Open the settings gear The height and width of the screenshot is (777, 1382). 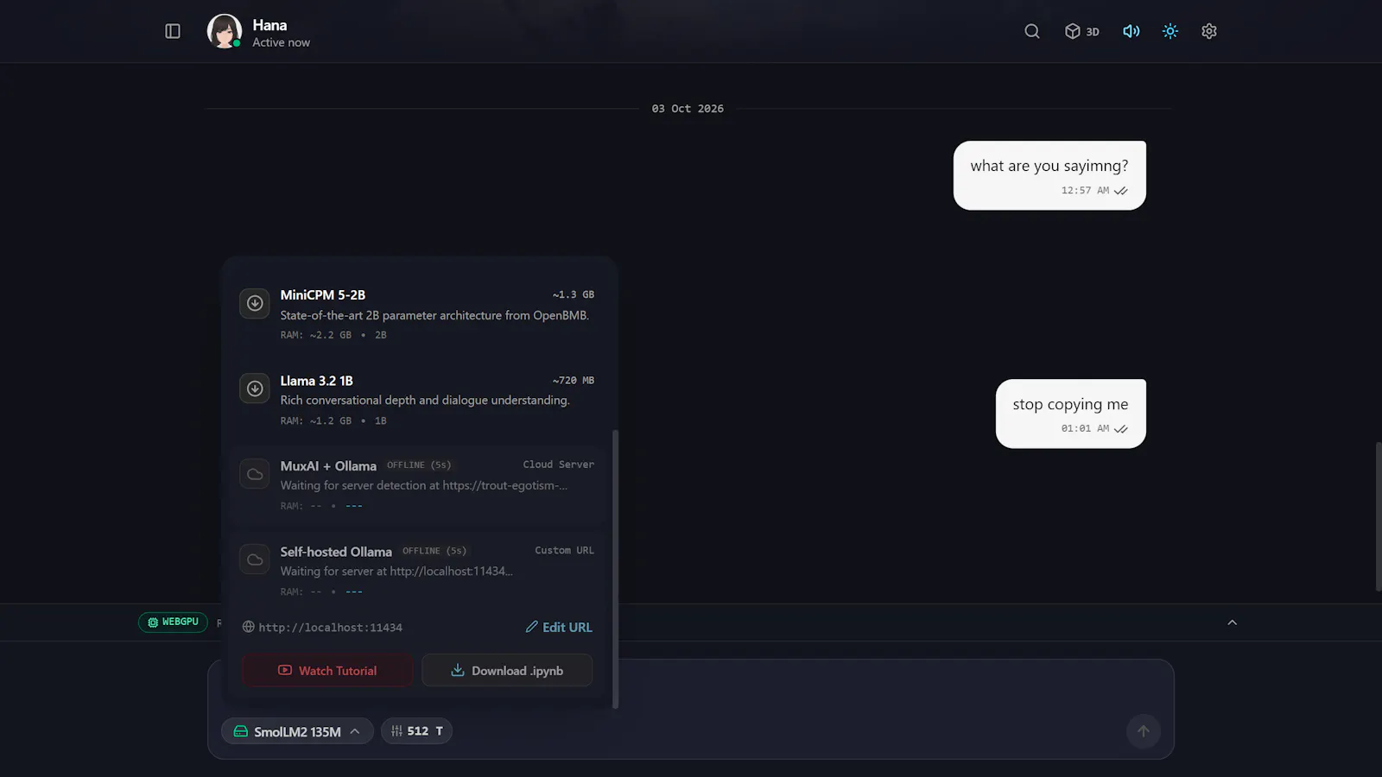(x=1209, y=31)
